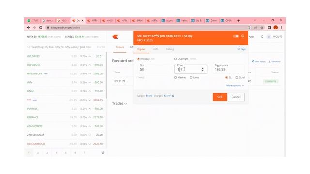Choose the Market order type

pos(175,77)
